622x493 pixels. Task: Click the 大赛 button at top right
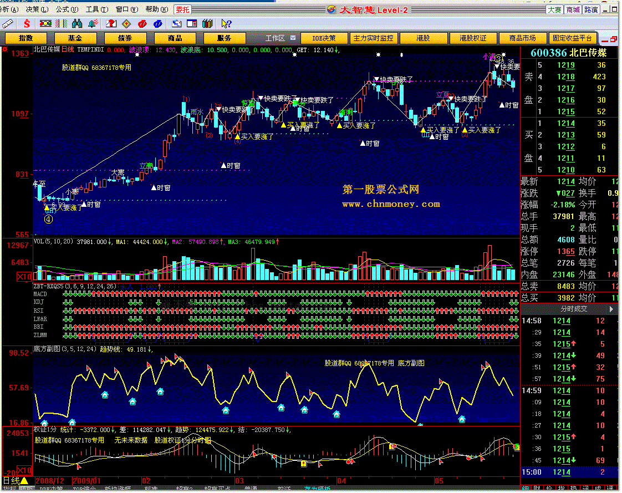coord(554,9)
